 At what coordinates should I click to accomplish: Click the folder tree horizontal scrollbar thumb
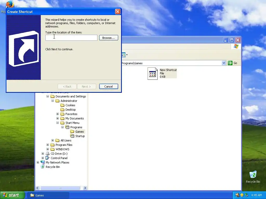[60, 188]
